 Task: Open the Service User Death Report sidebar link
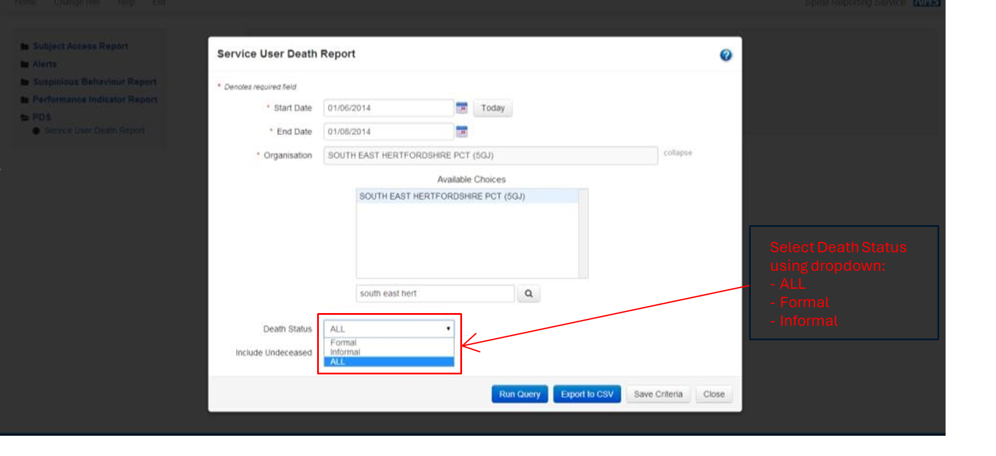pyautogui.click(x=94, y=131)
